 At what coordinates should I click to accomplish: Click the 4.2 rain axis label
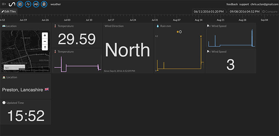(157, 36)
